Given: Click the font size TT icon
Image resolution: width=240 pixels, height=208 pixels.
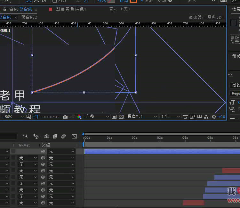Looking at the screenshot, I should (232, 102).
